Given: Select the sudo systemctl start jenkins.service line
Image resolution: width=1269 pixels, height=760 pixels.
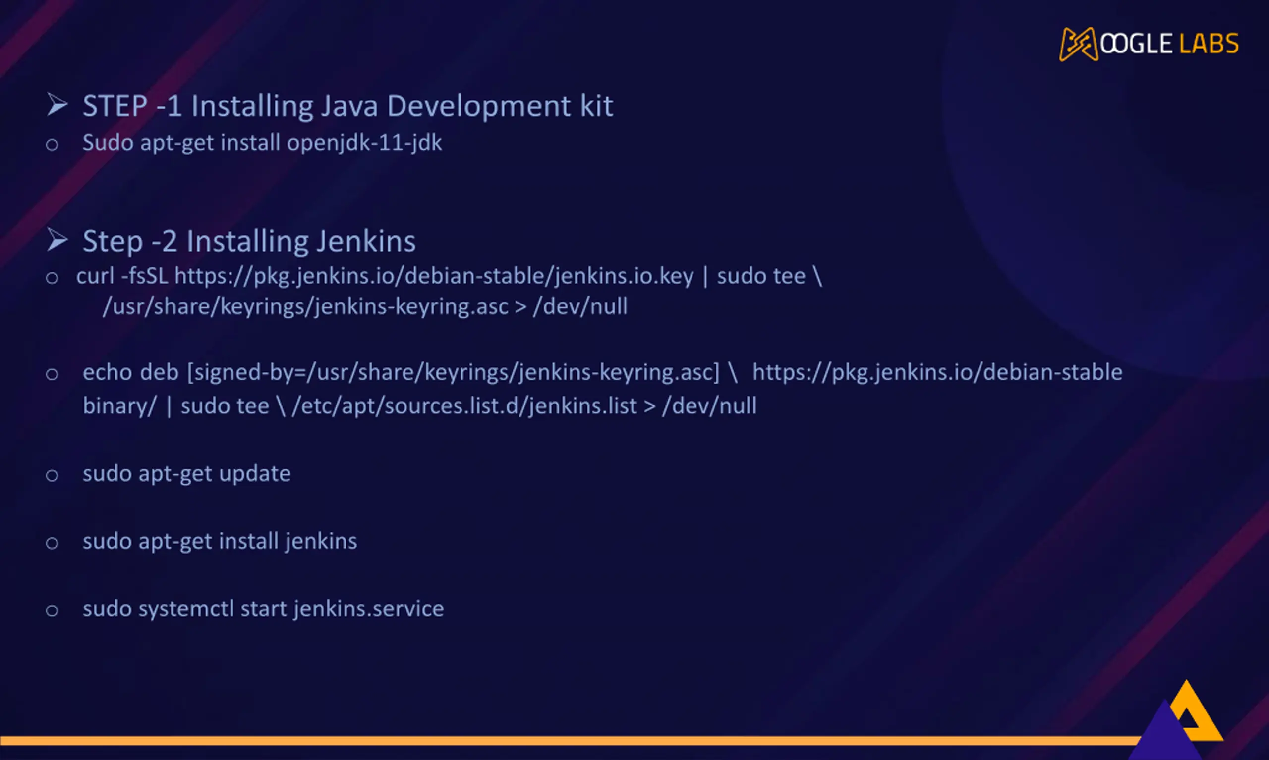Looking at the screenshot, I should [263, 609].
